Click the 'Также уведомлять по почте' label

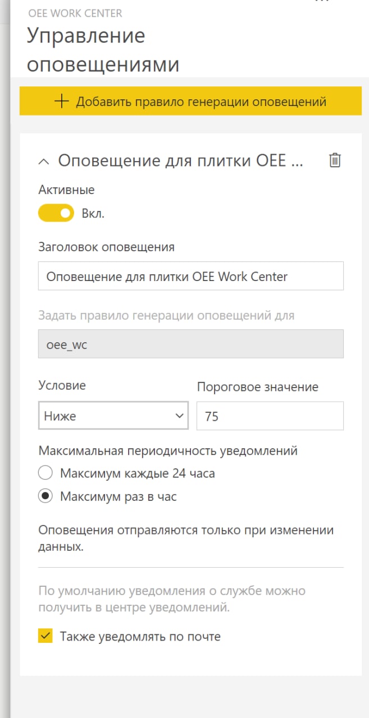point(140,636)
